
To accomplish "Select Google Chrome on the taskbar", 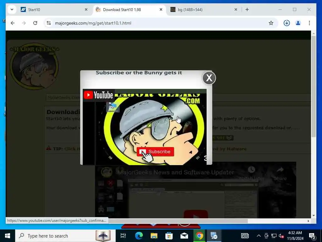I will click(199, 236).
